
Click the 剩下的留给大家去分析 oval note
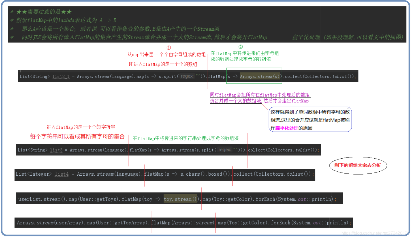click(358, 166)
